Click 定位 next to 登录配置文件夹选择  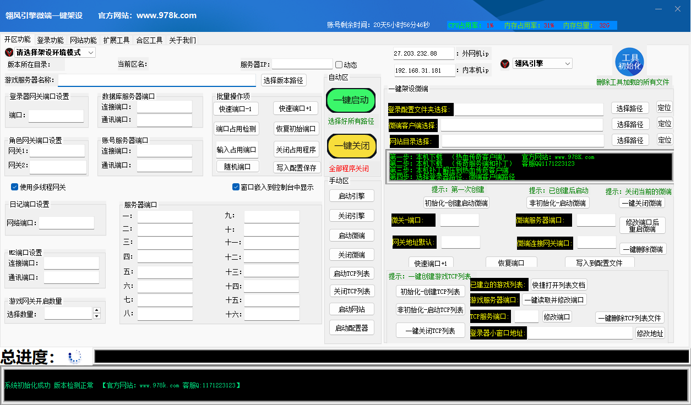pyautogui.click(x=665, y=108)
